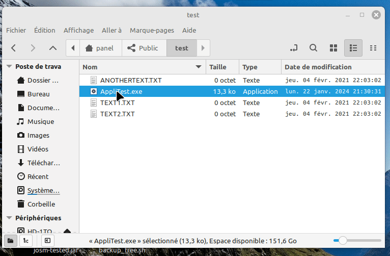The image size is (390, 256).
Task: Go forward with the right arrow
Action: (33, 48)
